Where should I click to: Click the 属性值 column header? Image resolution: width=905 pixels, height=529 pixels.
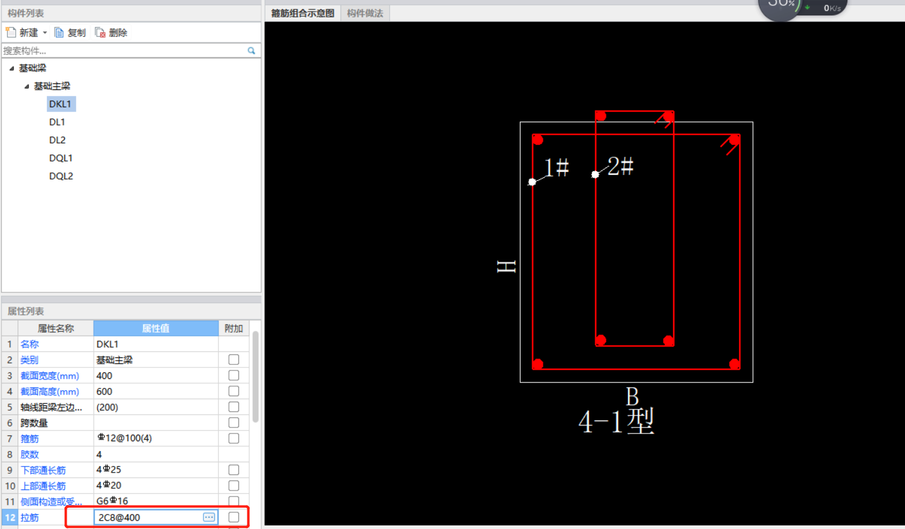(x=156, y=328)
